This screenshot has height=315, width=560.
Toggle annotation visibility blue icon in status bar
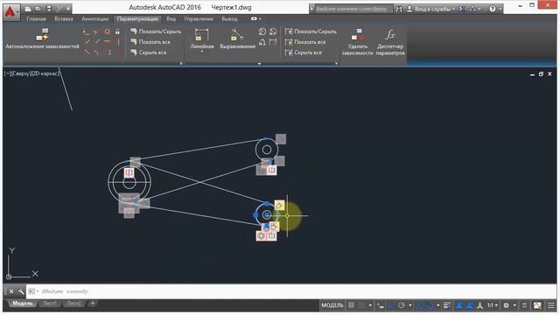pyautogui.click(x=458, y=305)
